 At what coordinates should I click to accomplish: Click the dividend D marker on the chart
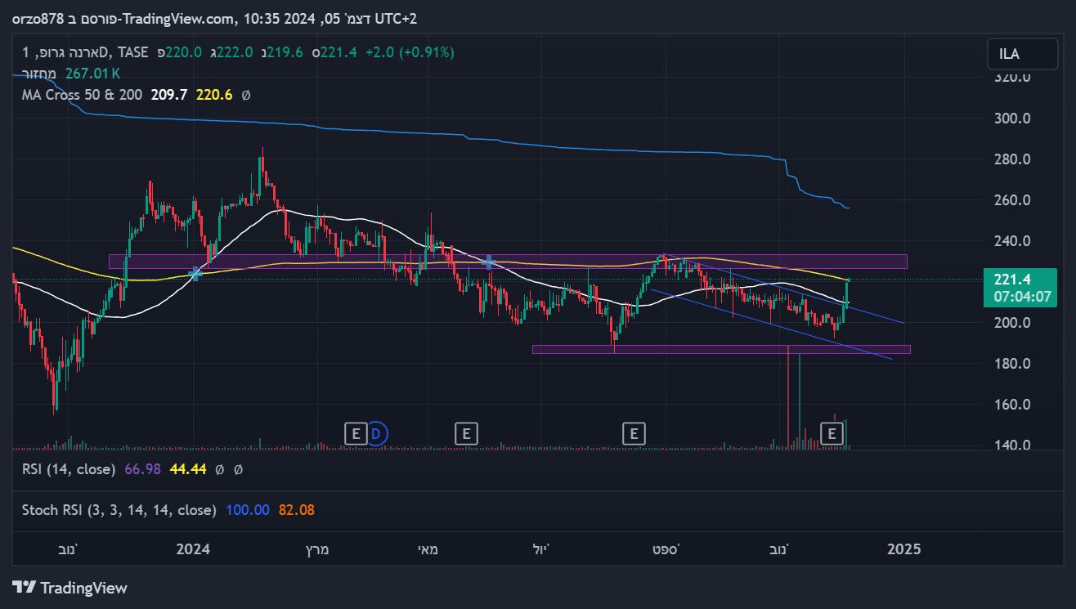(x=377, y=433)
